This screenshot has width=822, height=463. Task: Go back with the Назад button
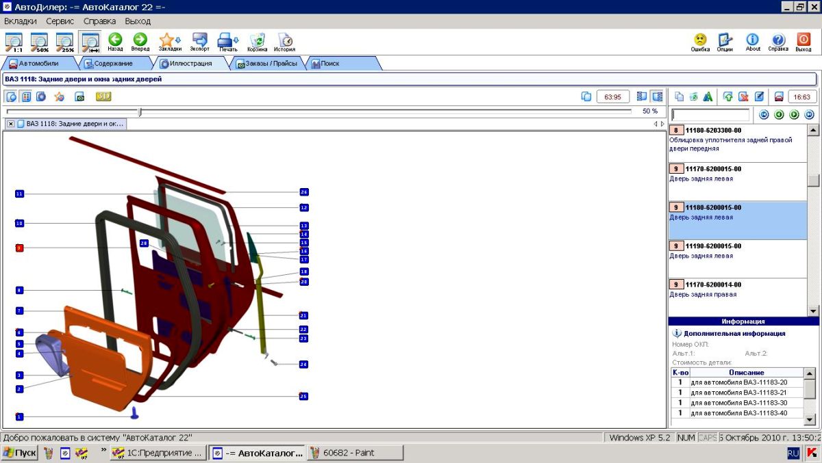115,42
